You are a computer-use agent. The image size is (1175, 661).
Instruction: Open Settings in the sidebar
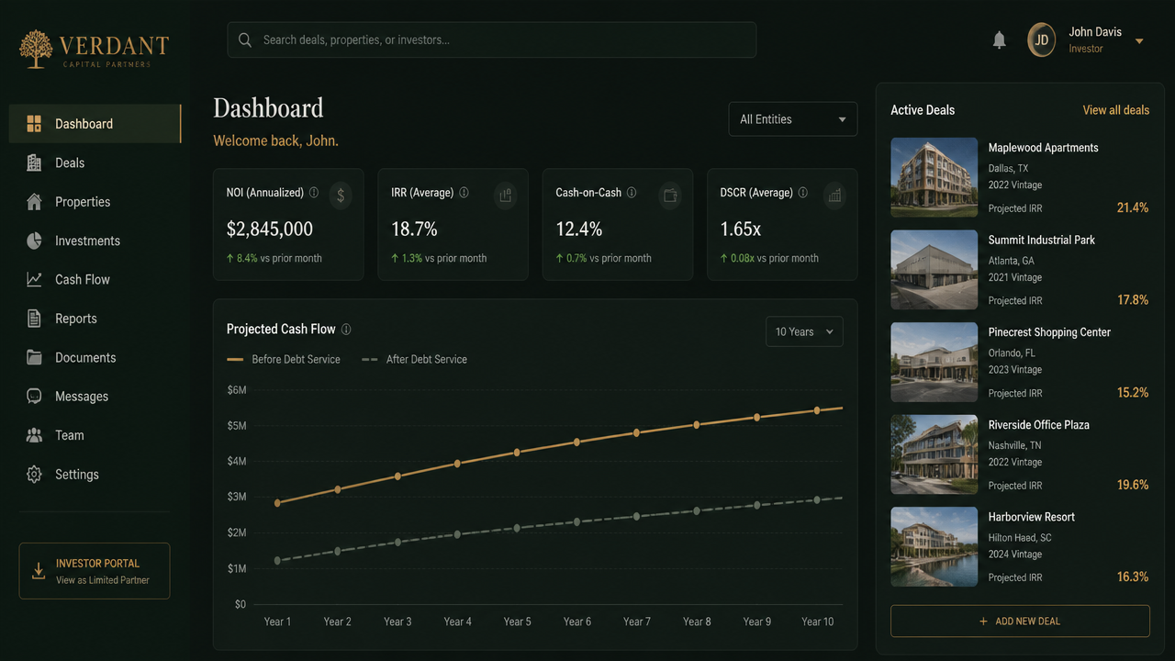95,475
